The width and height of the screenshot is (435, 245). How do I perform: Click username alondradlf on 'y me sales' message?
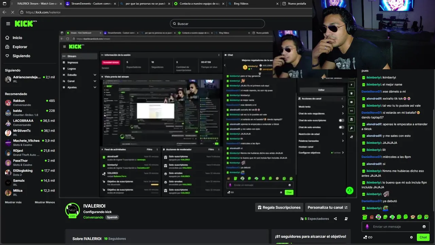pos(374,136)
